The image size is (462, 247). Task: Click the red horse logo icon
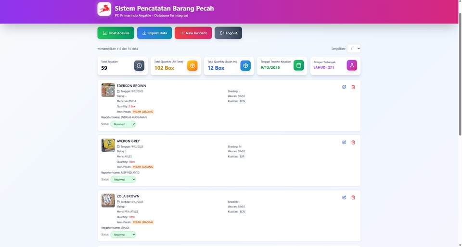(104, 9)
